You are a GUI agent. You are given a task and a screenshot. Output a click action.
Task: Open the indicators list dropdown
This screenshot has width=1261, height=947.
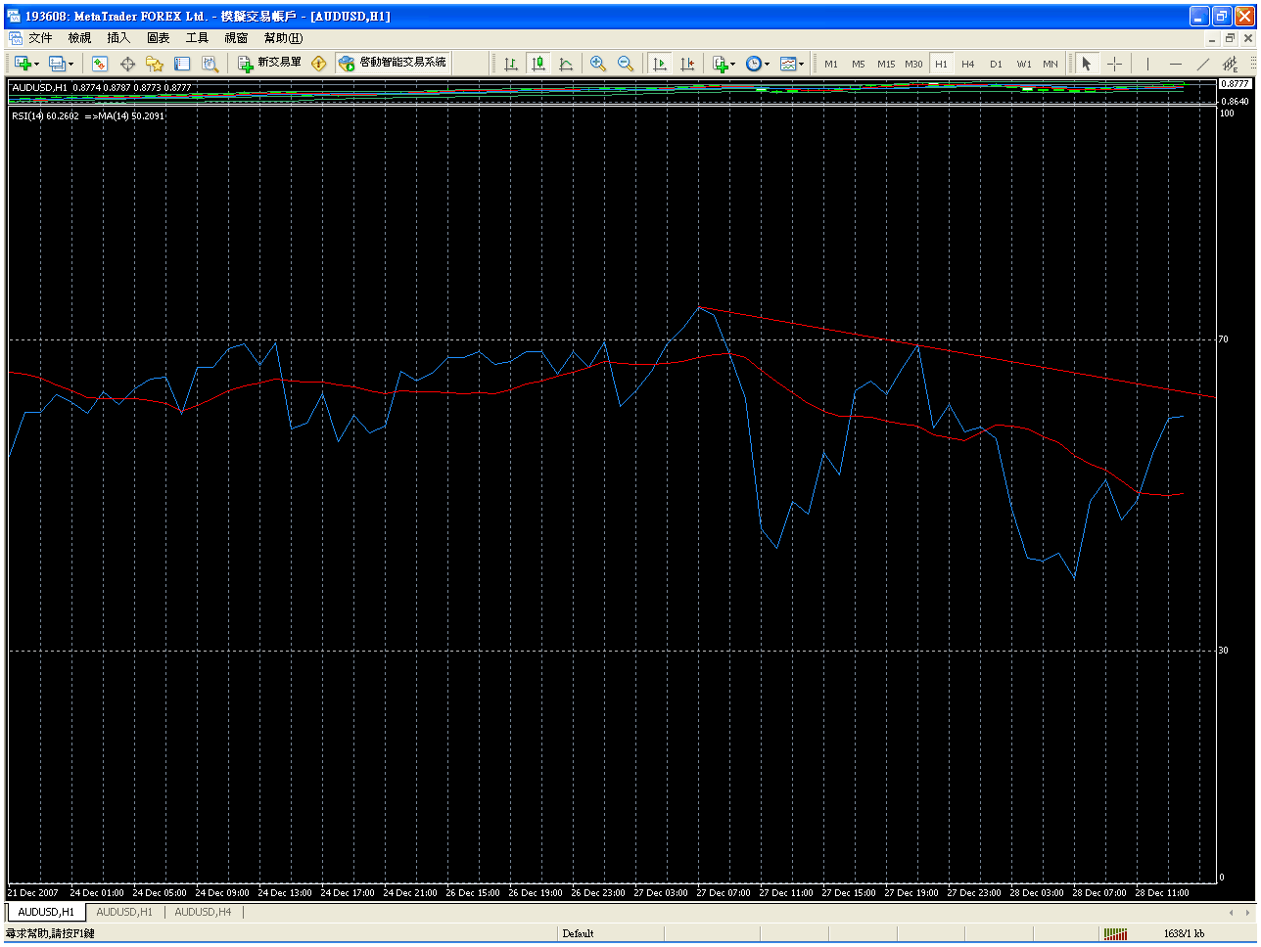click(724, 64)
